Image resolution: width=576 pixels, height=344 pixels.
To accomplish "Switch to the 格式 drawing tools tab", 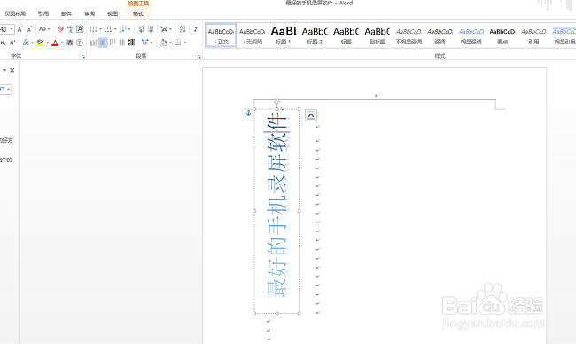I will 138,13.
